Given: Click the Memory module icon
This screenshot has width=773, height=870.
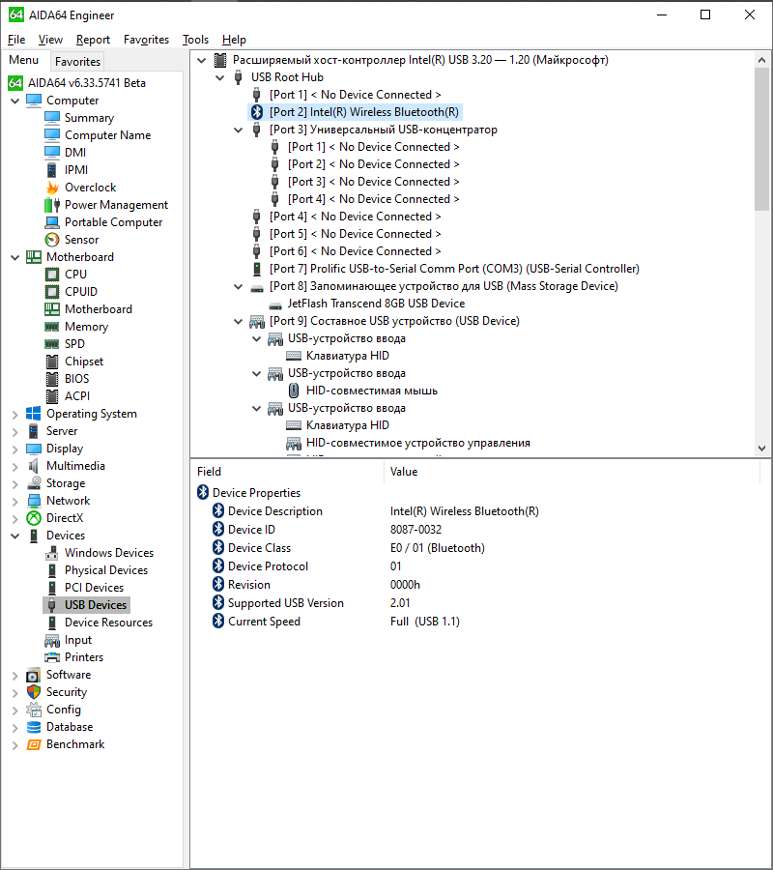Looking at the screenshot, I should [x=52, y=327].
